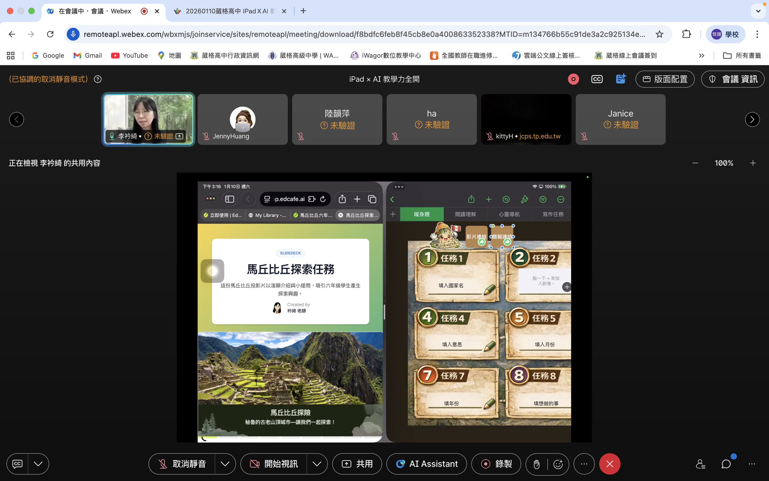The image size is (769, 481).
Task: Open the Gmail bookmark
Action: pyautogui.click(x=88, y=55)
